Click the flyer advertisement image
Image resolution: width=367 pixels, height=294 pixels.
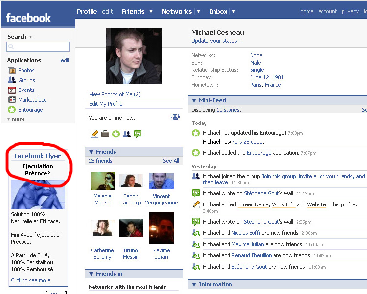pyautogui.click(x=38, y=195)
